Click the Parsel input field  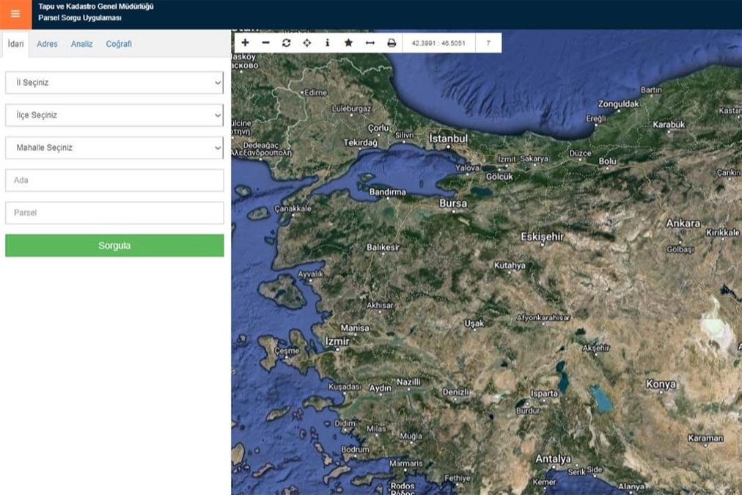(x=114, y=213)
